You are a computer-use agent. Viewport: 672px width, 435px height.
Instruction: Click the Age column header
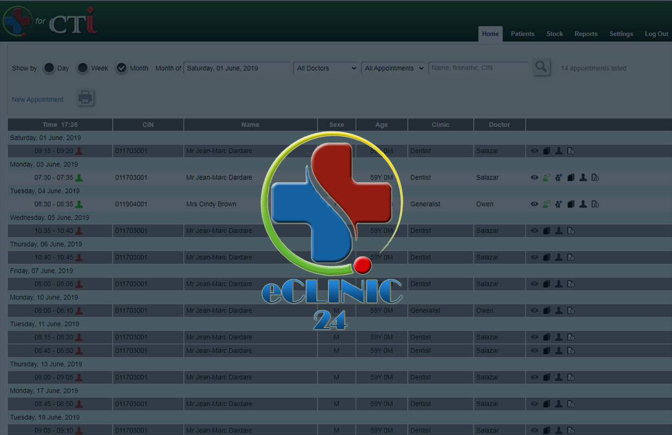[x=382, y=125]
